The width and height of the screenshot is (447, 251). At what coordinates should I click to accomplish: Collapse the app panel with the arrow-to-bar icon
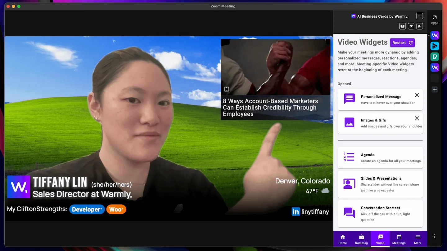tap(420, 26)
